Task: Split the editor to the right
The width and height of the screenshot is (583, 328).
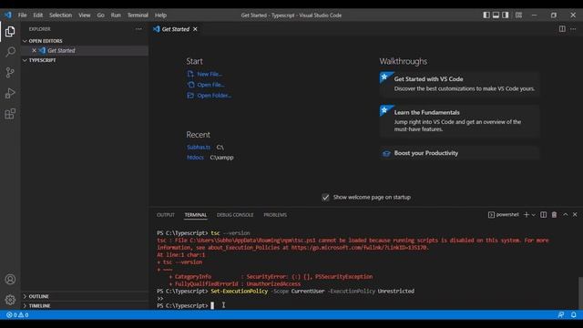Action: 562,29
